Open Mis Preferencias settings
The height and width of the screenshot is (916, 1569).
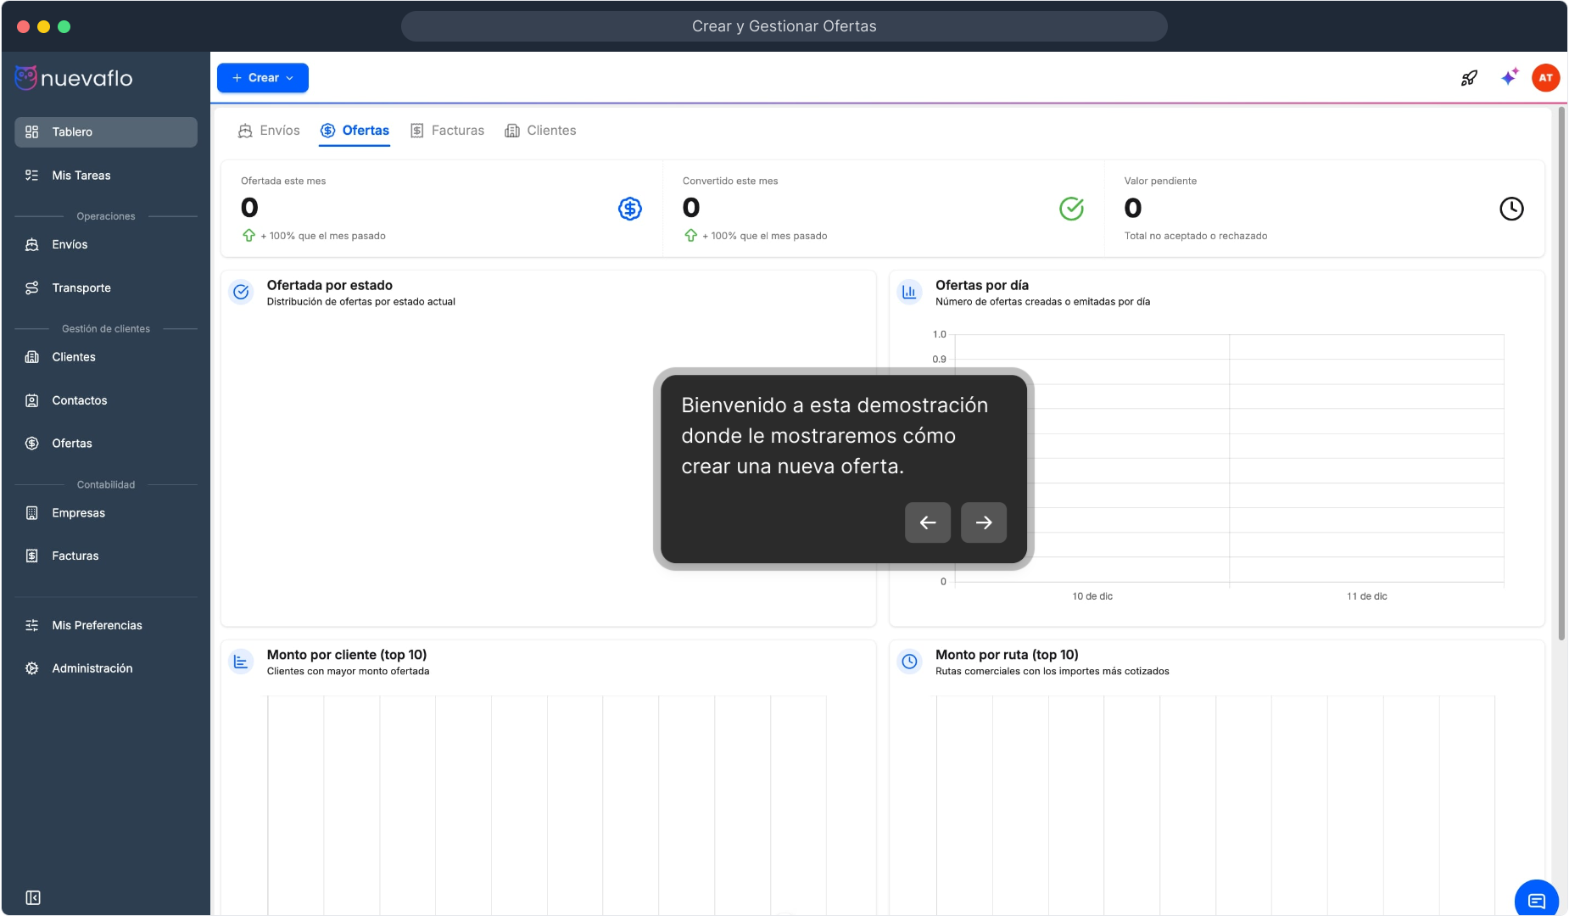point(97,625)
